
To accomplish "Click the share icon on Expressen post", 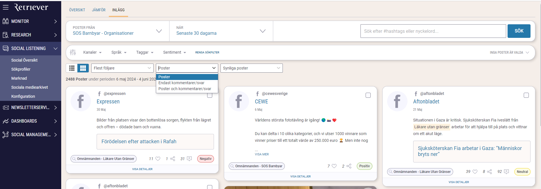I will pos(173,159).
